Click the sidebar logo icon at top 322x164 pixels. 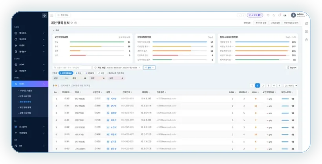pyautogui.click(x=44, y=16)
